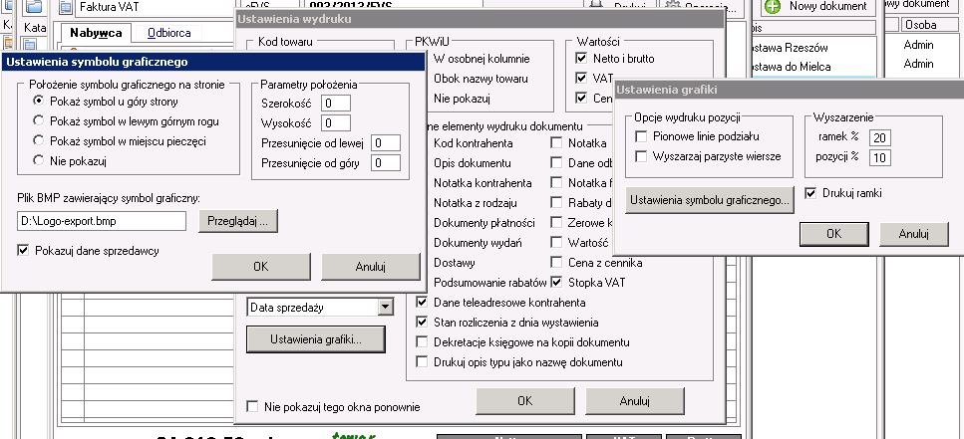Viewport: 964px width, 439px height.
Task: Enable 'Wyszarzaj parzyste wiersze' checkbox
Action: point(642,156)
